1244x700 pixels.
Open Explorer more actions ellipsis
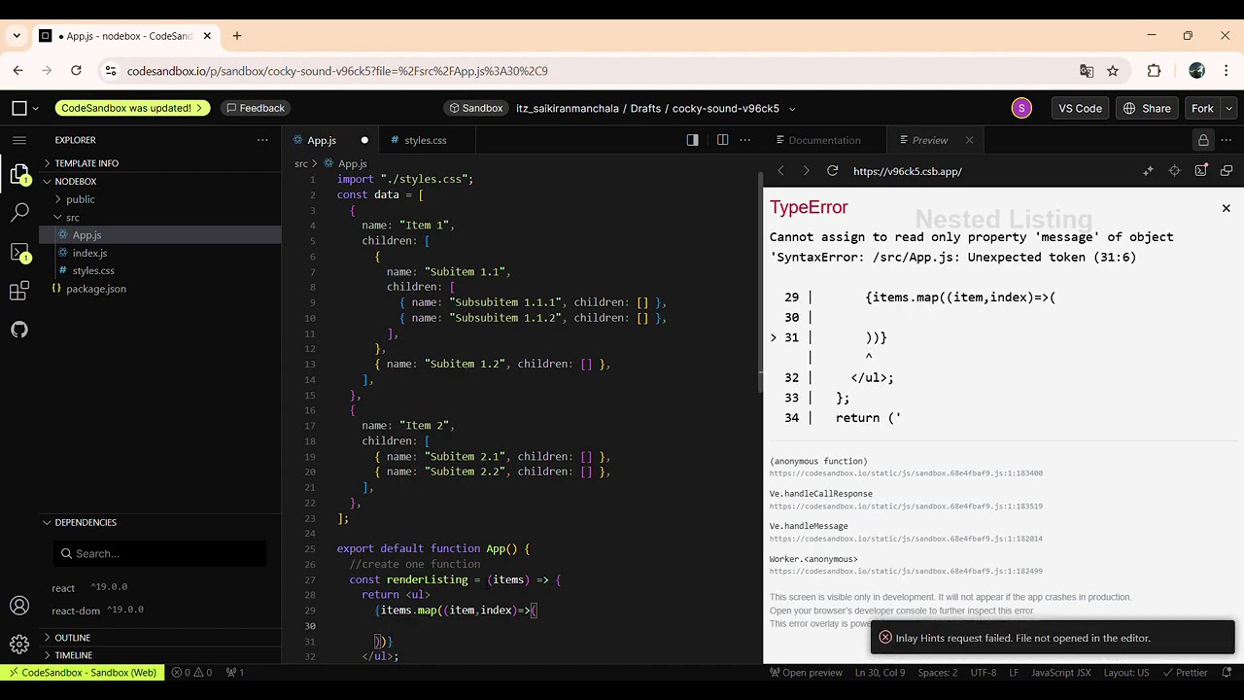(x=262, y=140)
